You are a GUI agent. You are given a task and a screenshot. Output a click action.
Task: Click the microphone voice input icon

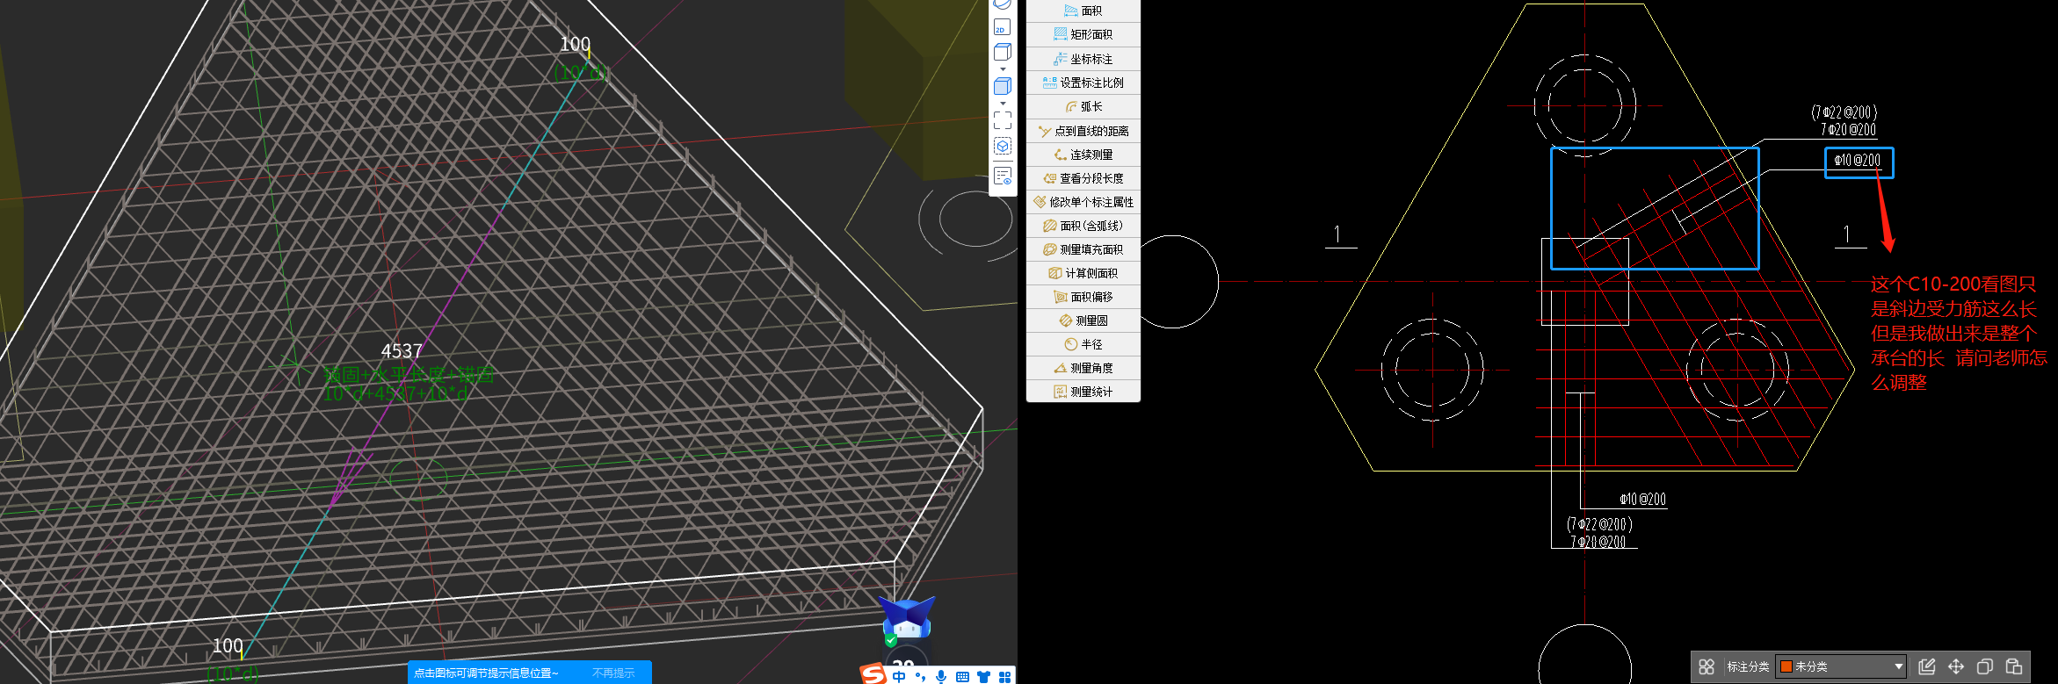[x=941, y=676]
